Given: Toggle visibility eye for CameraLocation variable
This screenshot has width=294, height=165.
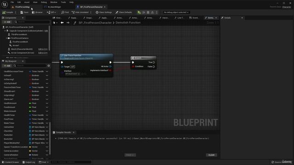Looking at the screenshot, I should 47,151.
